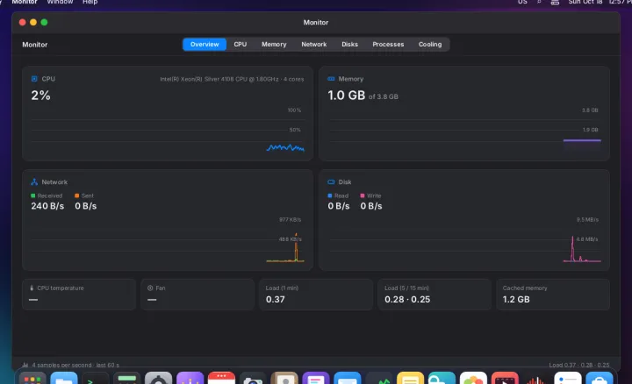Click the 0.37 one-minute load value

coord(276,300)
